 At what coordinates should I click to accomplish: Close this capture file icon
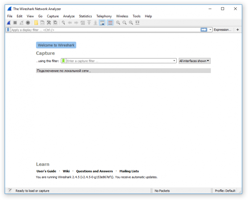point(49,23)
